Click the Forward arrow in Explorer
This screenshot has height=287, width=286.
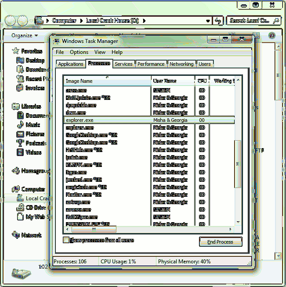(22, 21)
